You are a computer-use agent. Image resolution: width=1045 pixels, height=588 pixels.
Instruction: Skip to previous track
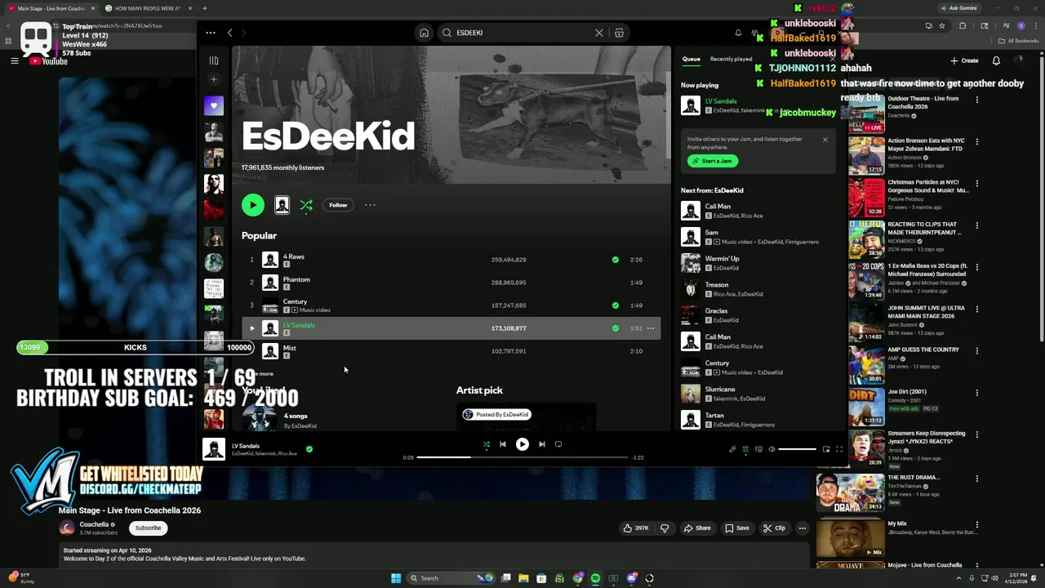[x=503, y=444]
